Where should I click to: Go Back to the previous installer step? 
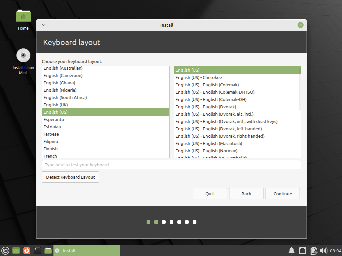(246, 194)
